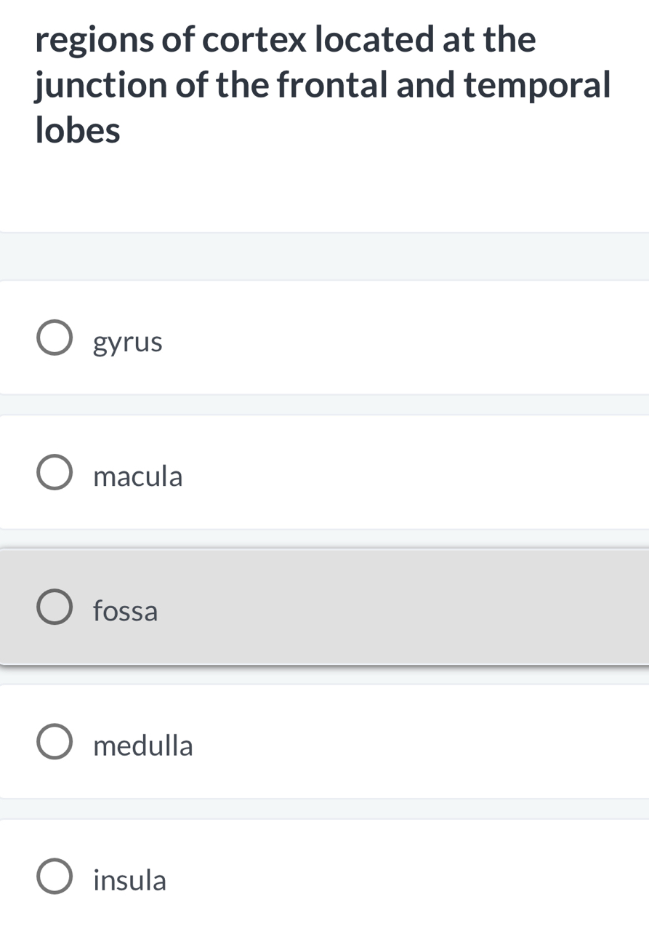The height and width of the screenshot is (926, 649).
Task: Select the insula radio button
Action: 55,877
